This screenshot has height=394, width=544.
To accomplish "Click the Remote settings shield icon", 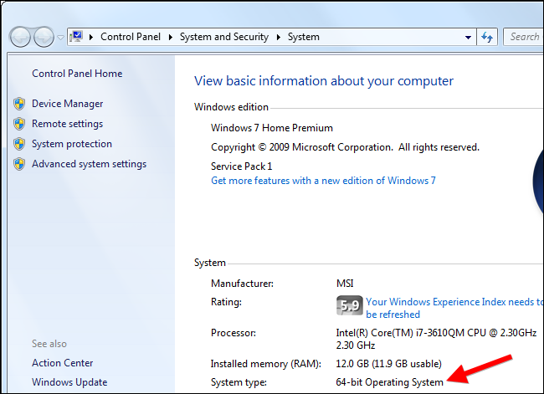I will coord(19,124).
